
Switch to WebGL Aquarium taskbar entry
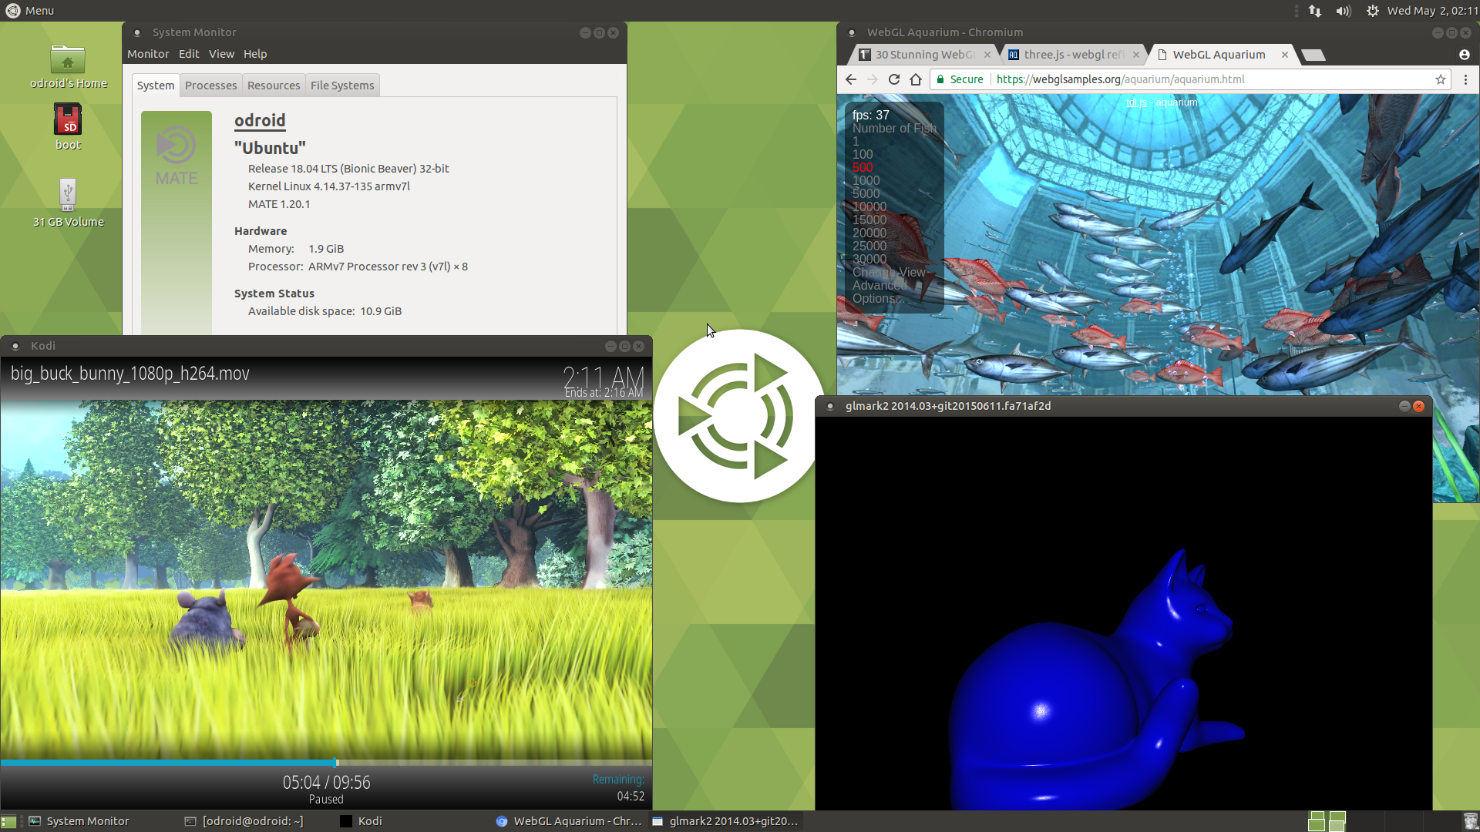[x=569, y=821]
